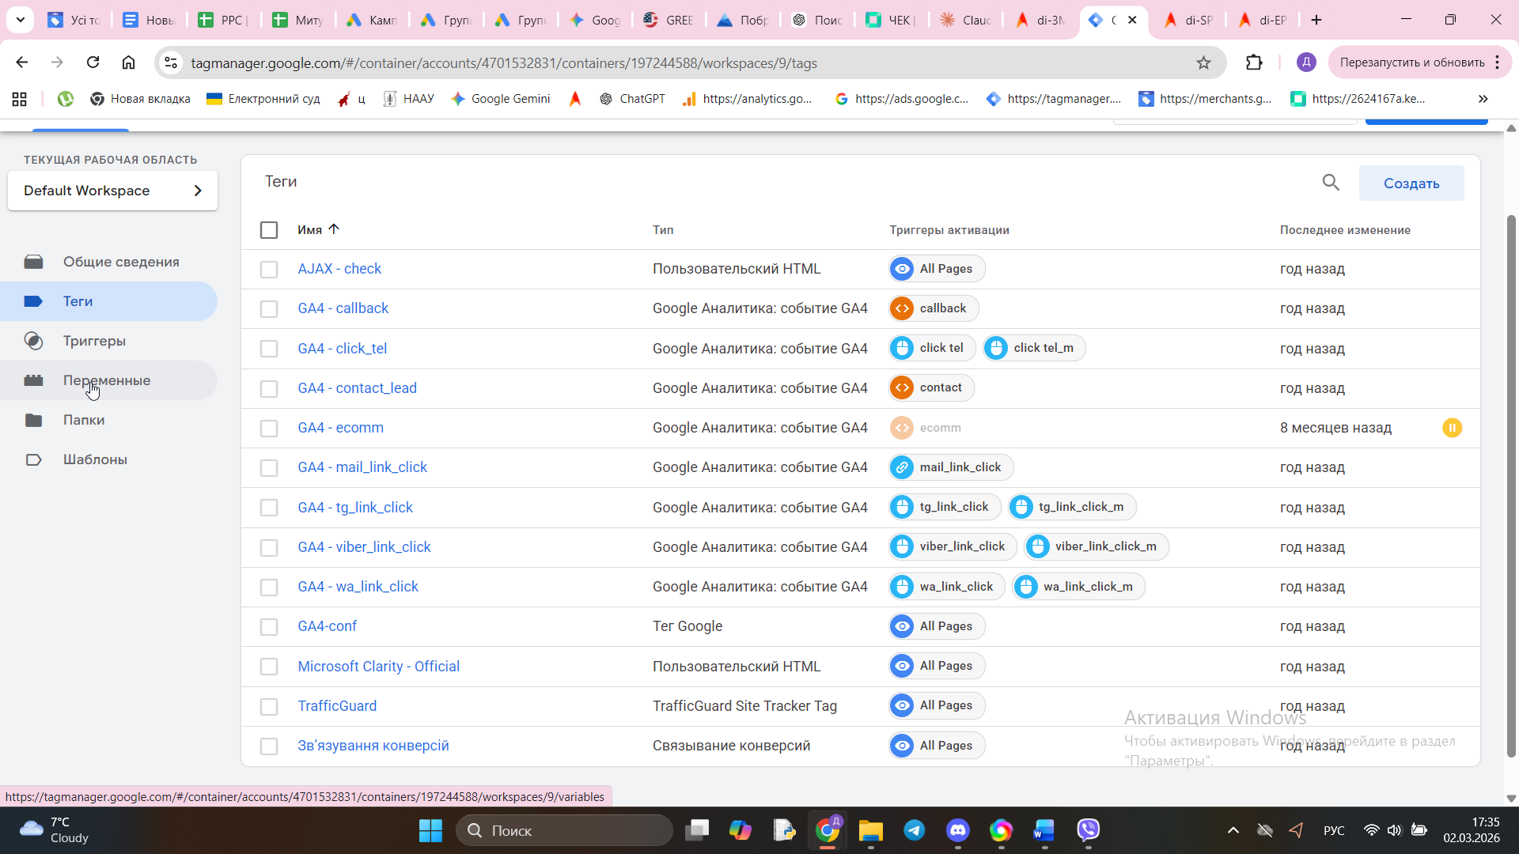This screenshot has height=854, width=1519.
Task: Open Folders section in sidebar
Action: point(84,420)
